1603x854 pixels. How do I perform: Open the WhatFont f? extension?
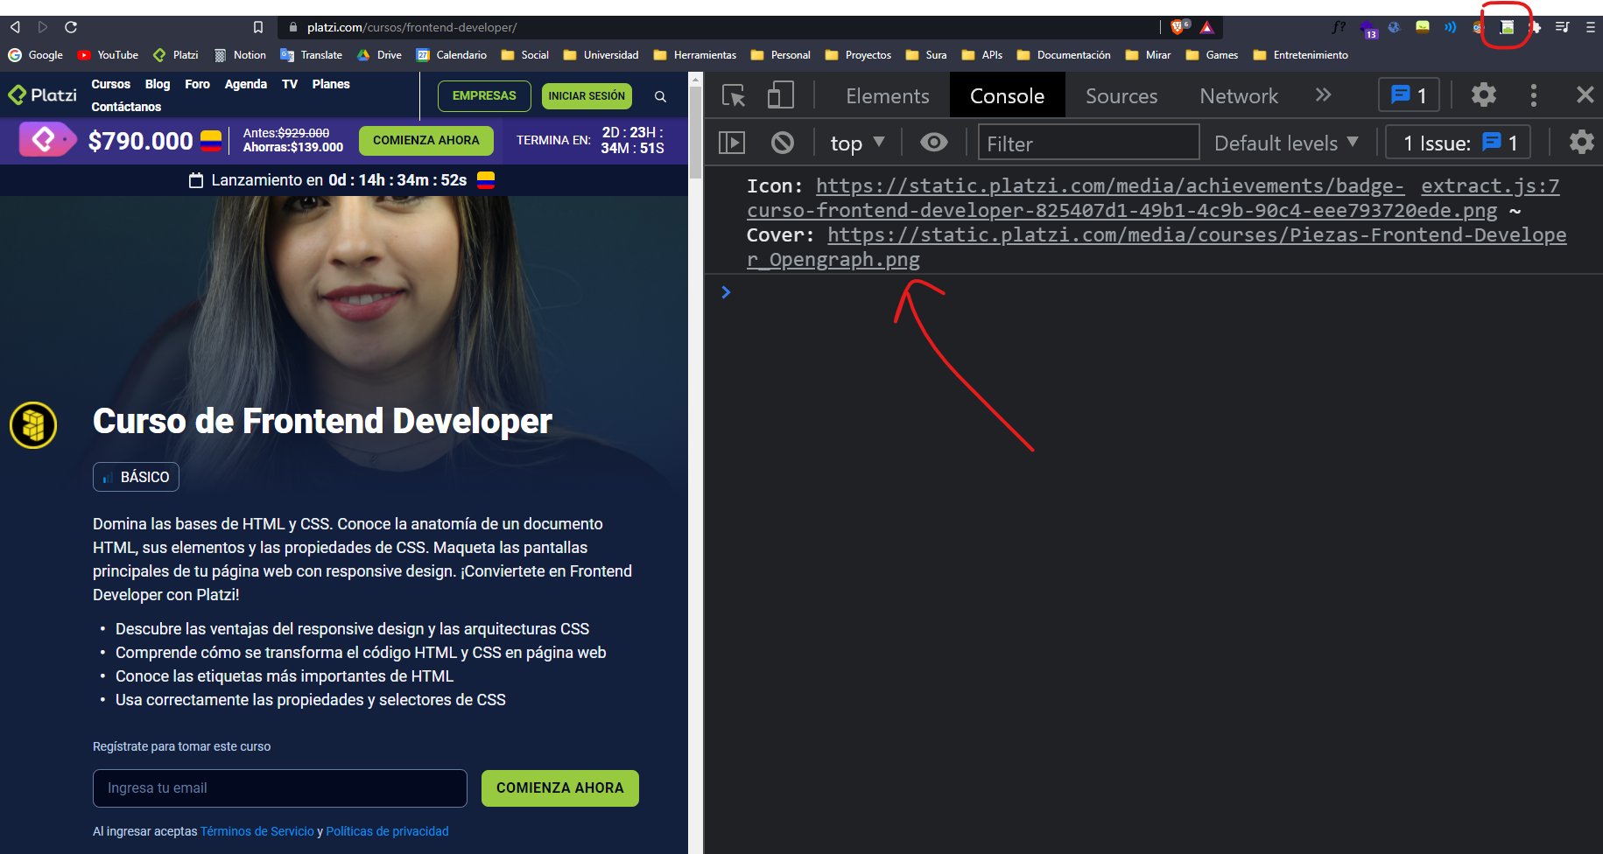coord(1338,27)
